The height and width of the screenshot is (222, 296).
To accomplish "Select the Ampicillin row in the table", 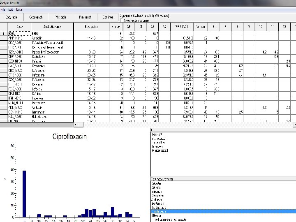I will 148,38.
